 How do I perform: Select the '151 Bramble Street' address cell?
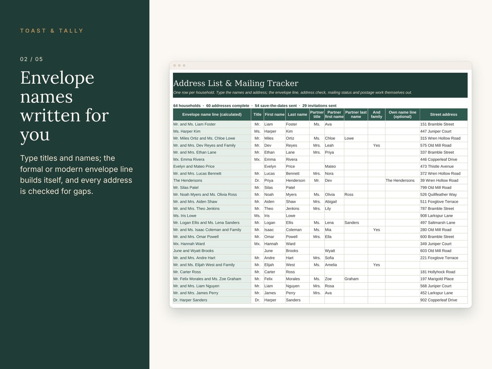(x=444, y=124)
